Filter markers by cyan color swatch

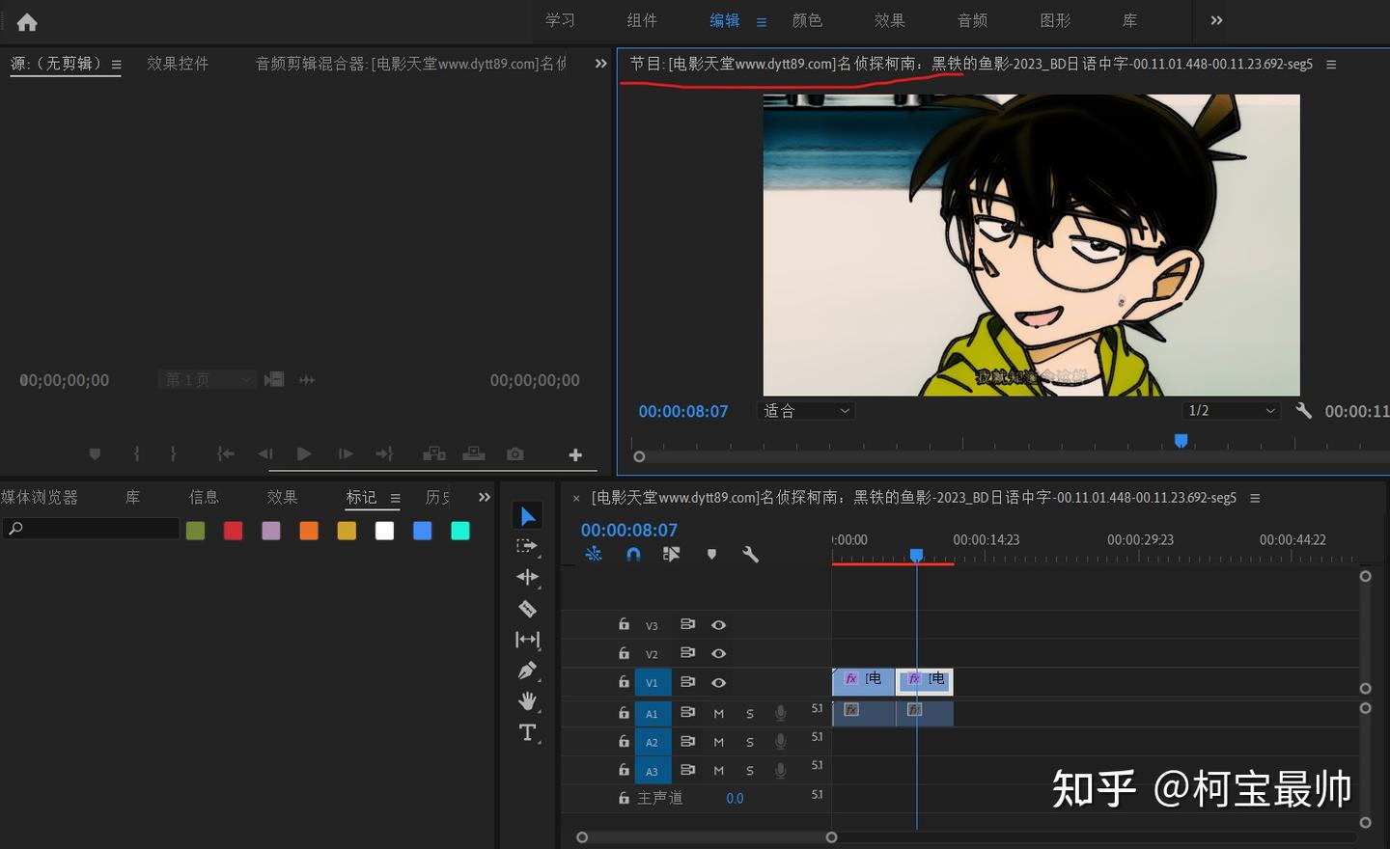click(460, 531)
